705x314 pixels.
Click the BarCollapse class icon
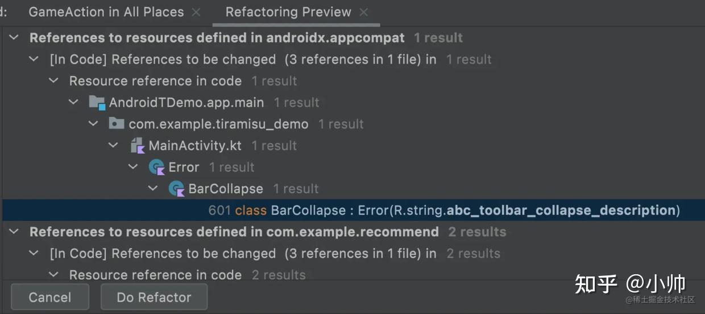177,189
